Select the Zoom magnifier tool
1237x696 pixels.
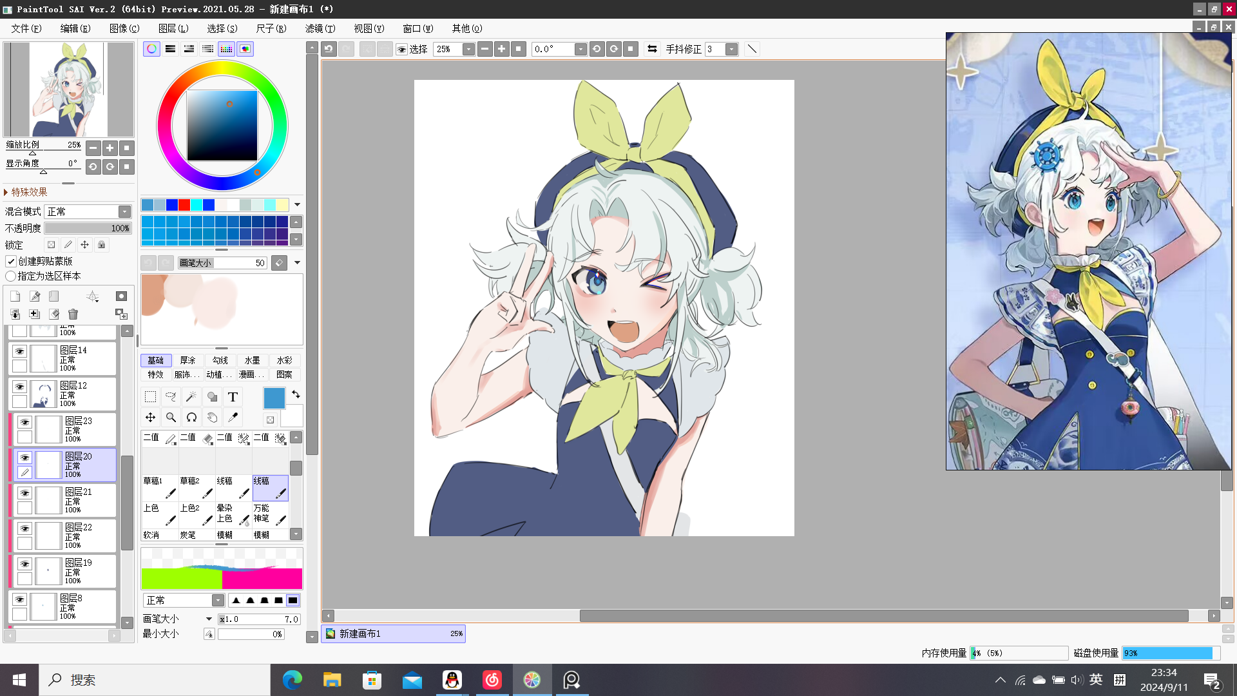(171, 418)
